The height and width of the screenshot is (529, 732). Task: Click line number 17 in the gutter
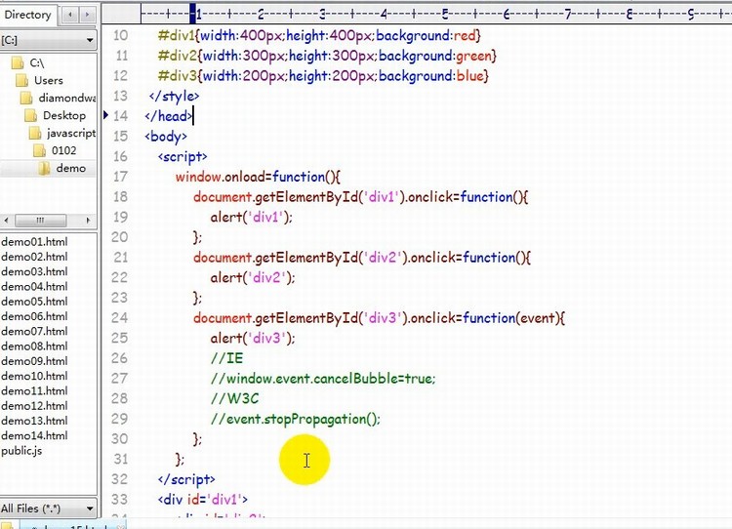tap(120, 177)
